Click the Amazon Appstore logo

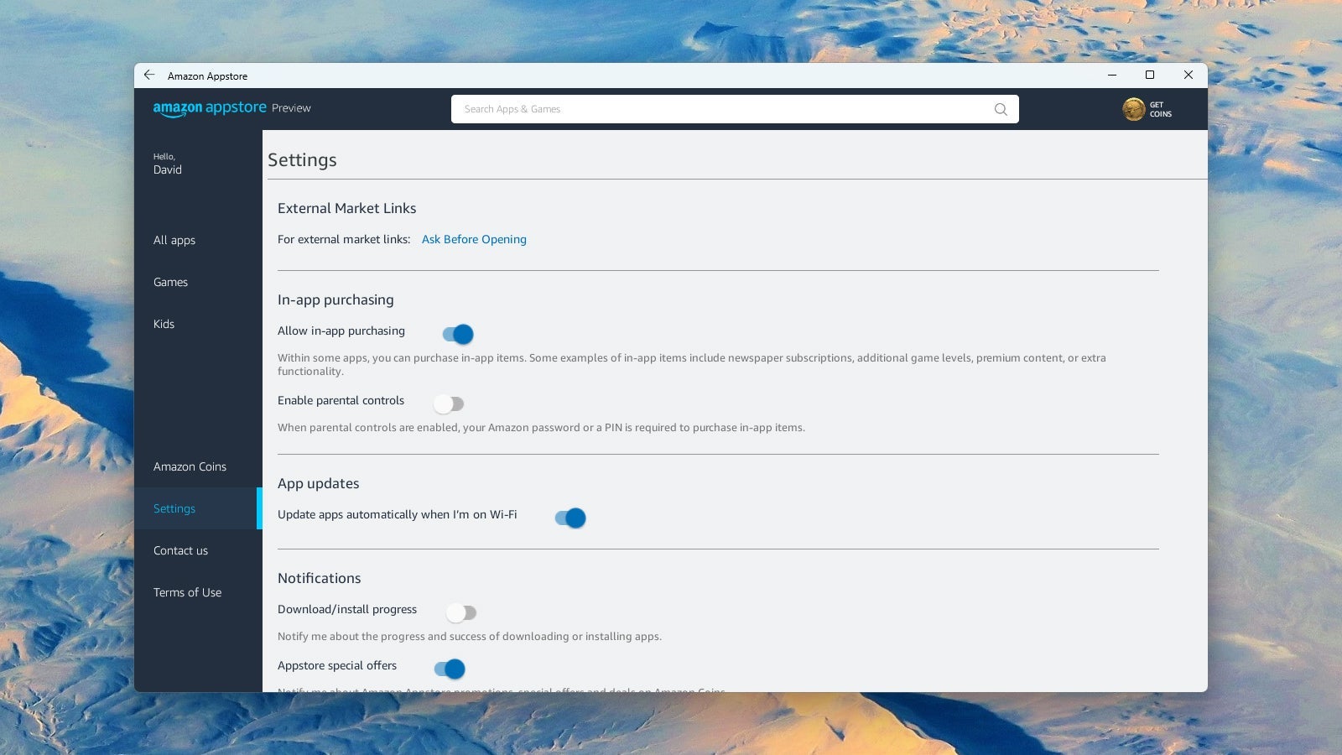pyautogui.click(x=211, y=108)
